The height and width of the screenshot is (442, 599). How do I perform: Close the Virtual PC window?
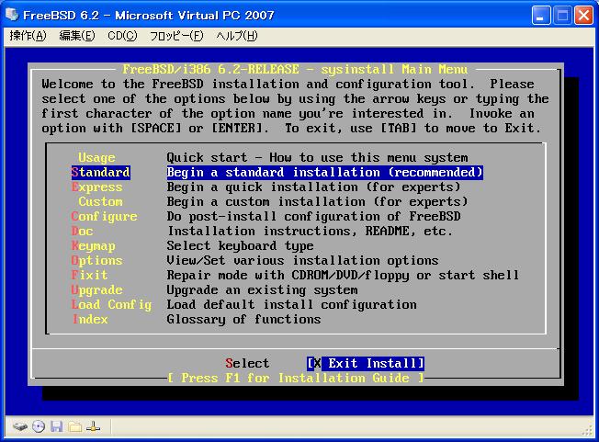[x=584, y=16]
